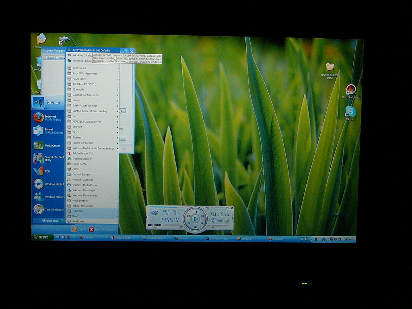Open Splendid Technology Utility
Screen dimensions: 412x309
point(48,159)
